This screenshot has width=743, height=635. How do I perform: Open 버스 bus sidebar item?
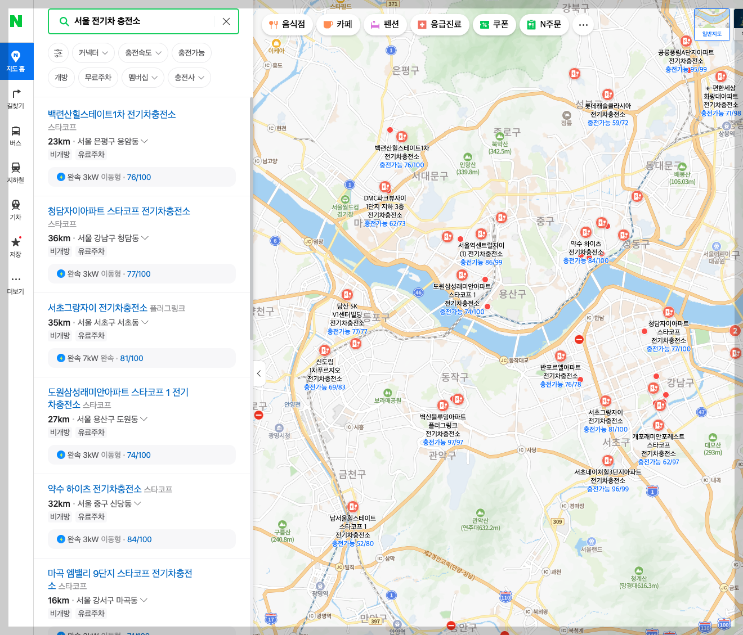[16, 136]
